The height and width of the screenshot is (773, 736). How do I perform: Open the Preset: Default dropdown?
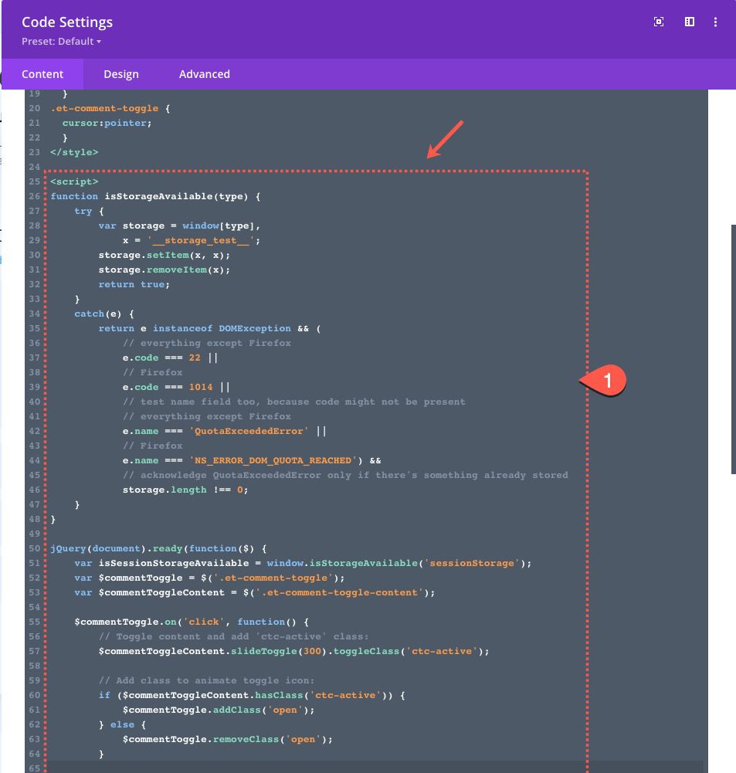coord(62,42)
